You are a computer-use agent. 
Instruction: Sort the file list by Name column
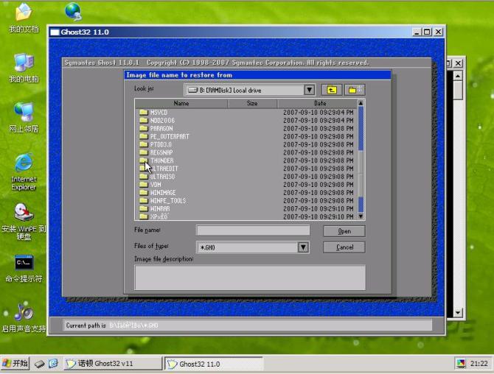[181, 104]
